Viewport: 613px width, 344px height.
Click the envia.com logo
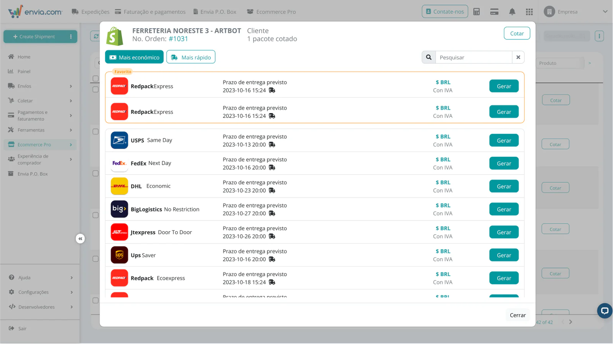(x=35, y=11)
